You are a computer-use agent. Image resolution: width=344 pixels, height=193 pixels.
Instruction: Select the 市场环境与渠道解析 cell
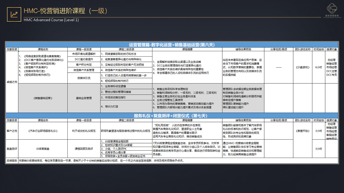(84, 54)
